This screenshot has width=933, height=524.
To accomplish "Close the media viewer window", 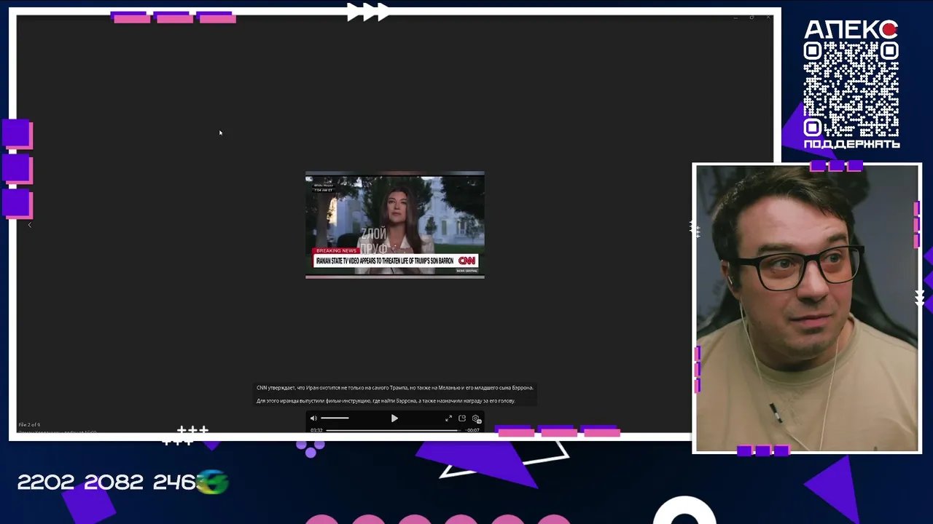I will coord(768,17).
